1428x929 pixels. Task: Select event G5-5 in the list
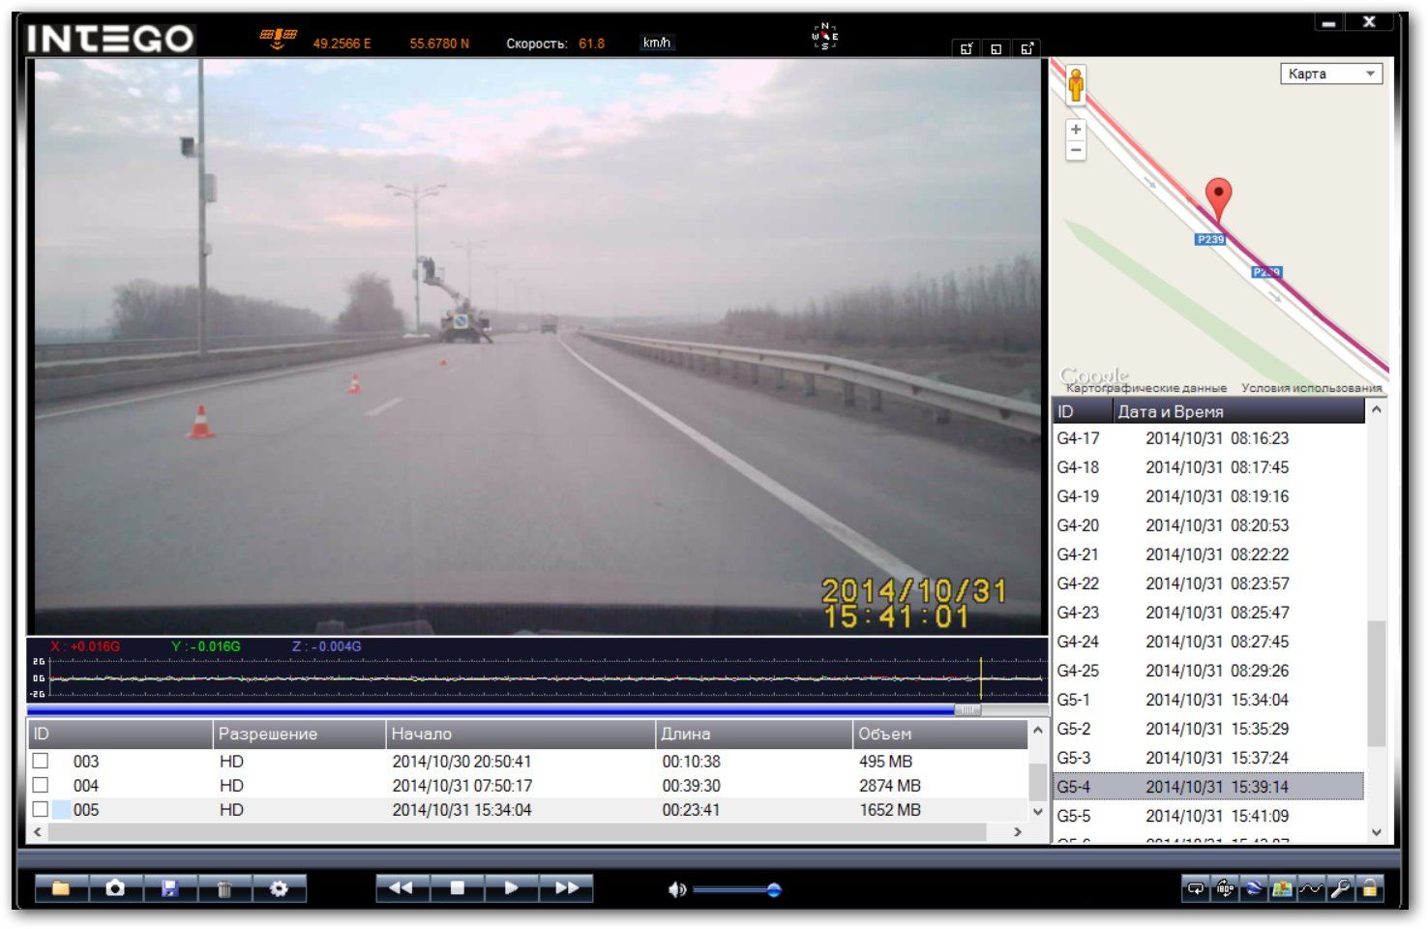click(x=1209, y=816)
